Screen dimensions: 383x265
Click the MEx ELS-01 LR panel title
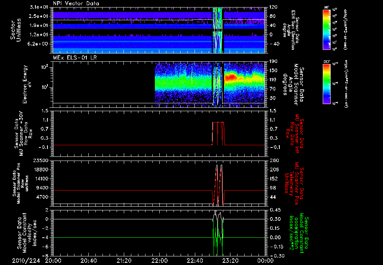pos(75,58)
